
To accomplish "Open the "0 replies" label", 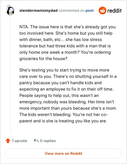I will coord(48,141).
